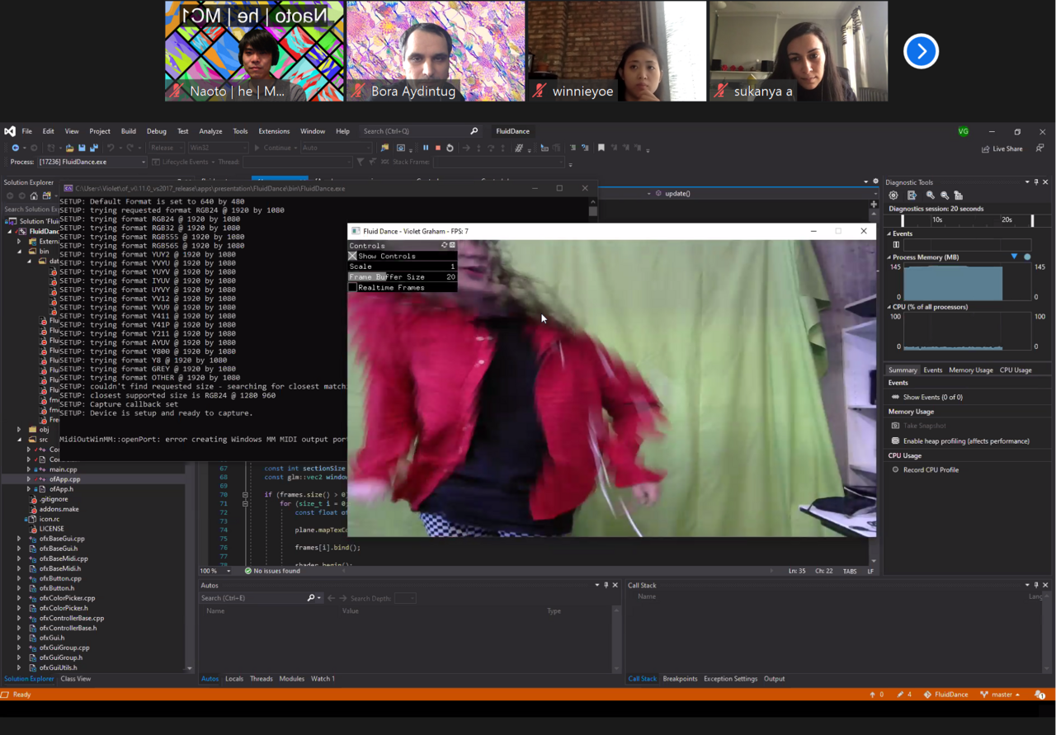Click Record CPU Profile radio button
1056x735 pixels.
point(895,470)
